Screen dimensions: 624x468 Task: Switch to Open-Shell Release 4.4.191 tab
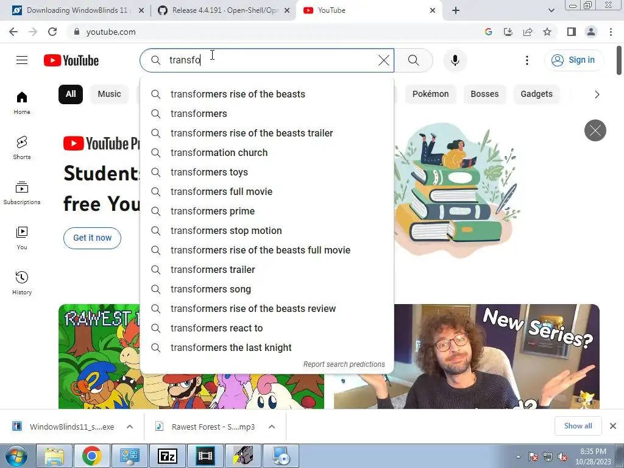click(223, 10)
